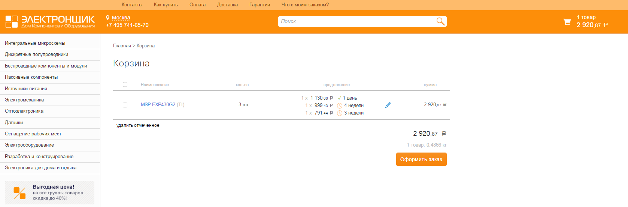Open Гарантии menu item
The width and height of the screenshot is (628, 207).
260,5
